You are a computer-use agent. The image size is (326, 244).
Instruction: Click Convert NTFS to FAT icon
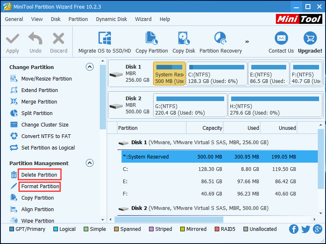coord(14,136)
